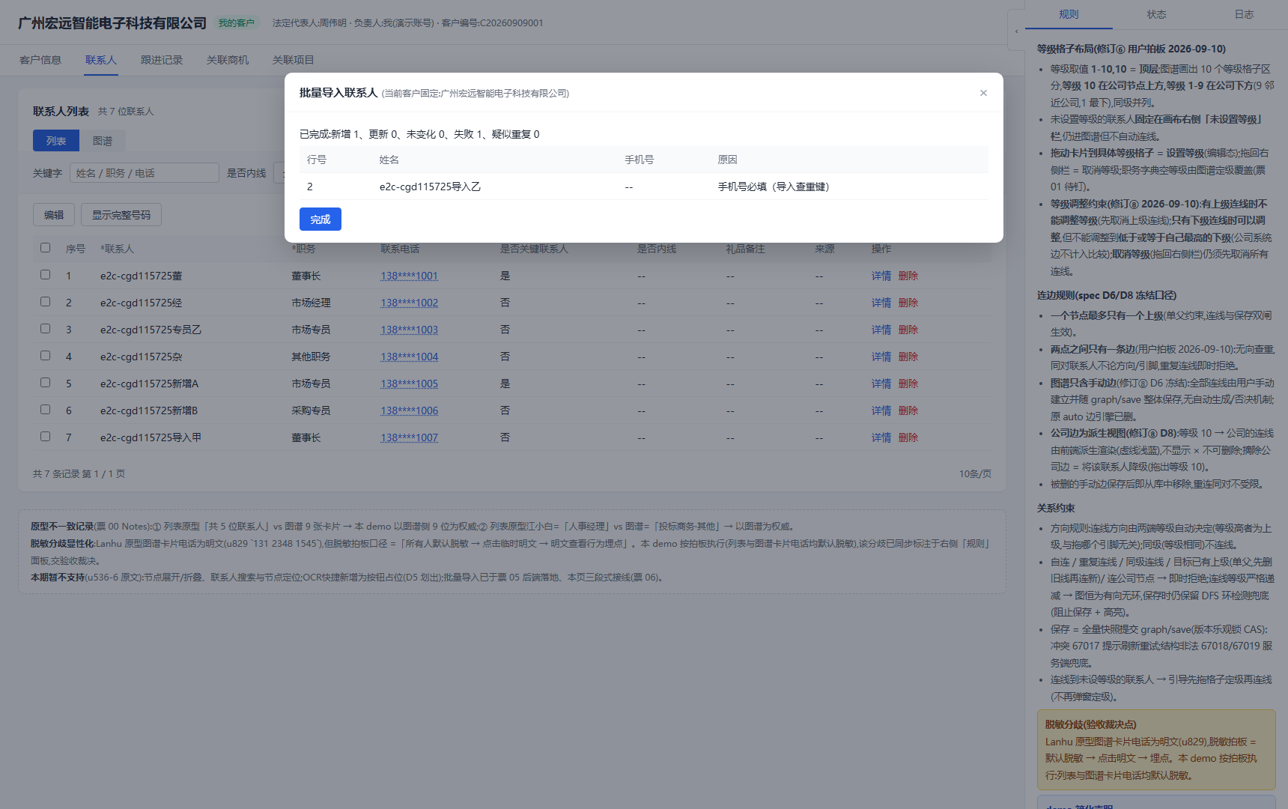Open the 日志 tab
Image resolution: width=1288 pixels, height=809 pixels.
pos(1244,14)
